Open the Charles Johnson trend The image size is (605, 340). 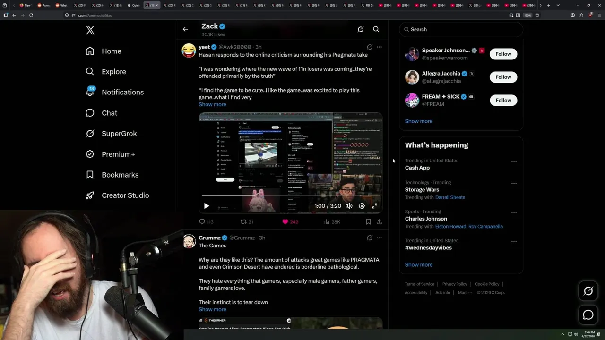(x=426, y=219)
